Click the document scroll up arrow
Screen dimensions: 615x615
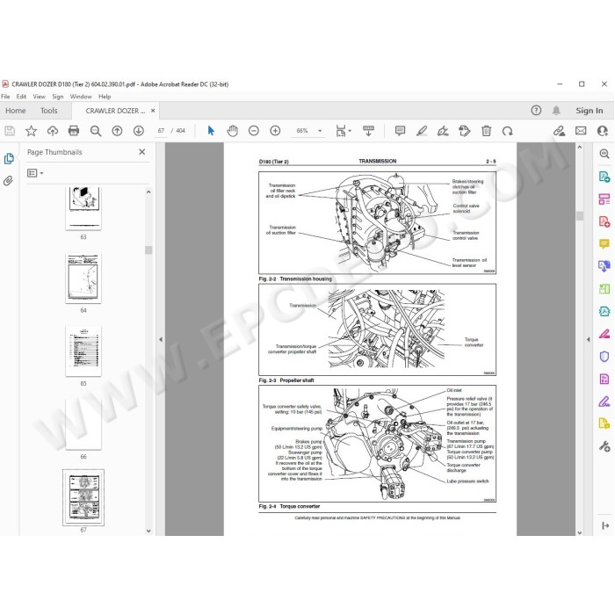coord(580,147)
